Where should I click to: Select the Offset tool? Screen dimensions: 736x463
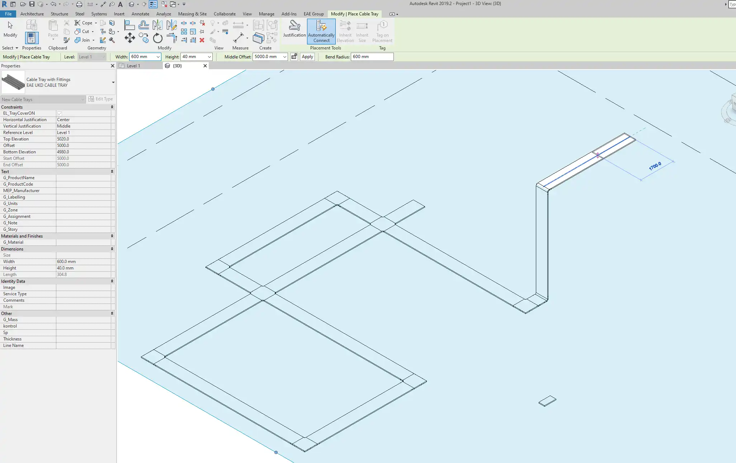coord(143,25)
